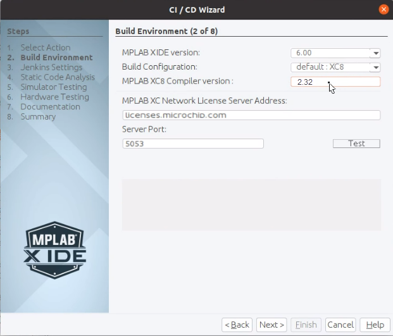The height and width of the screenshot is (336, 393).
Task: Click the XC8 Compiler version field
Action: tap(335, 82)
